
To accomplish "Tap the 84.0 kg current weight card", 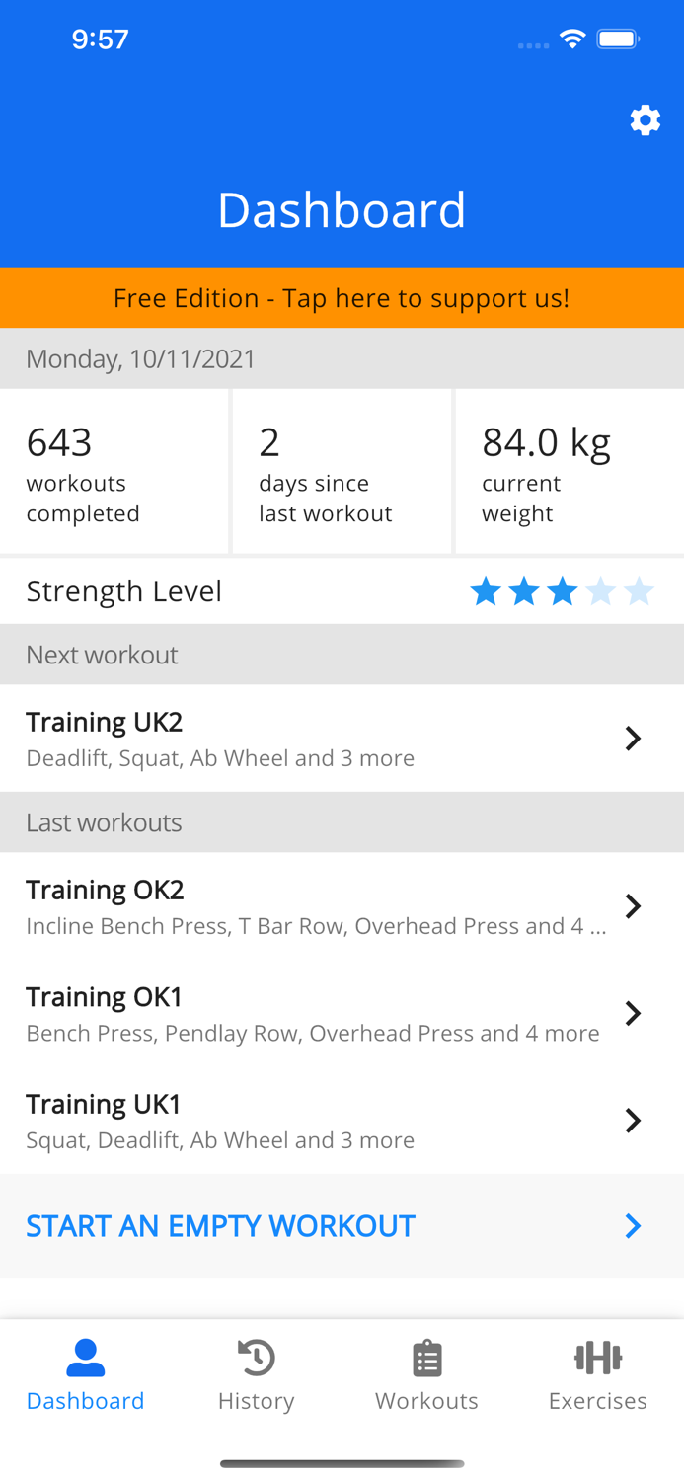I will pyautogui.click(x=569, y=471).
